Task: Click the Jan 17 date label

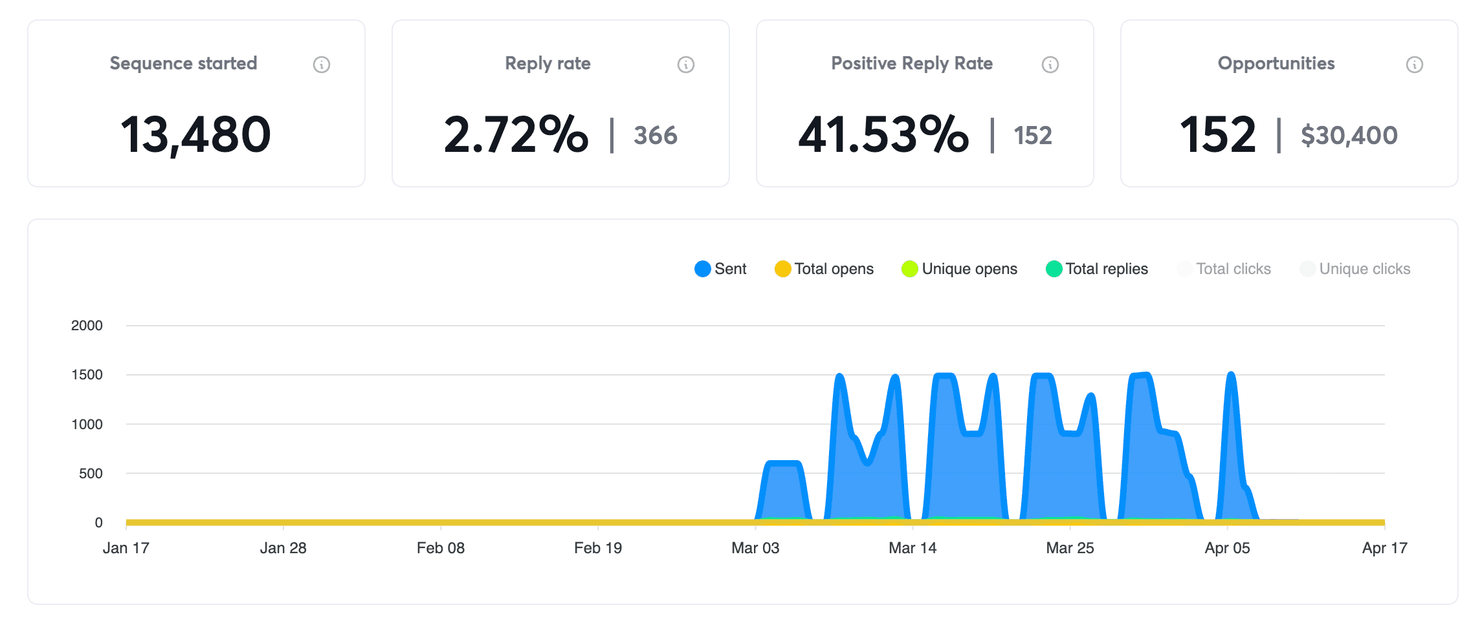Action: click(127, 547)
